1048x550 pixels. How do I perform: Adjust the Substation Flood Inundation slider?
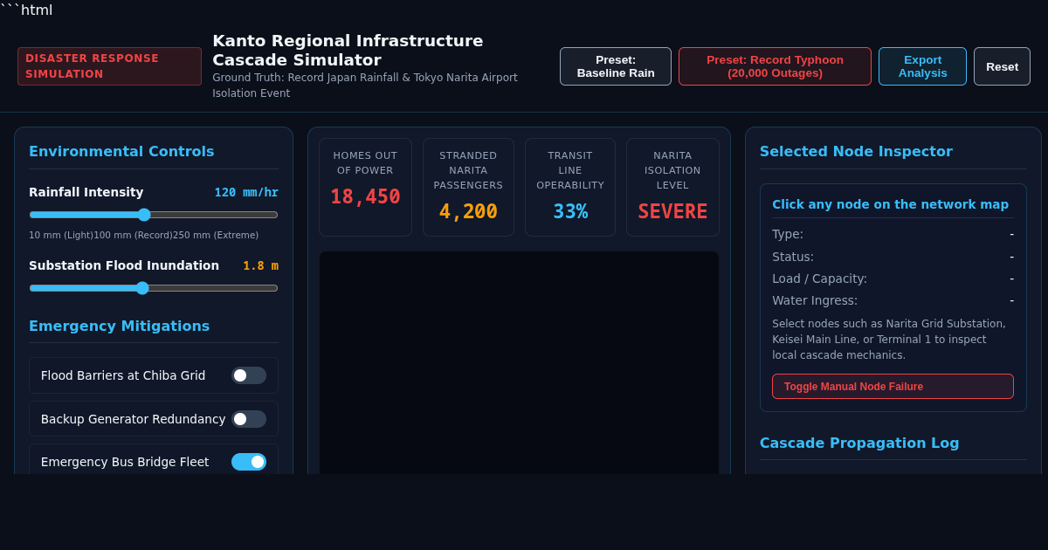pyautogui.click(x=154, y=288)
